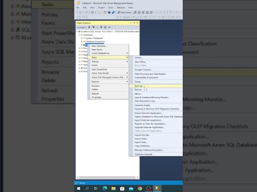Click Rename in context menu
This screenshot has height=192, width=257.
coord(108,86)
